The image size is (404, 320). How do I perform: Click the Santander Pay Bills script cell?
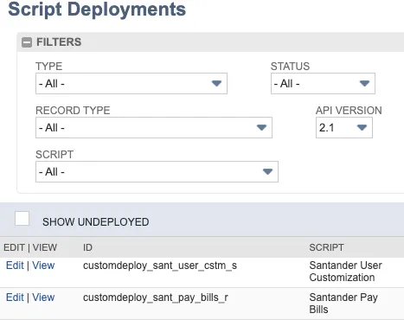click(343, 304)
